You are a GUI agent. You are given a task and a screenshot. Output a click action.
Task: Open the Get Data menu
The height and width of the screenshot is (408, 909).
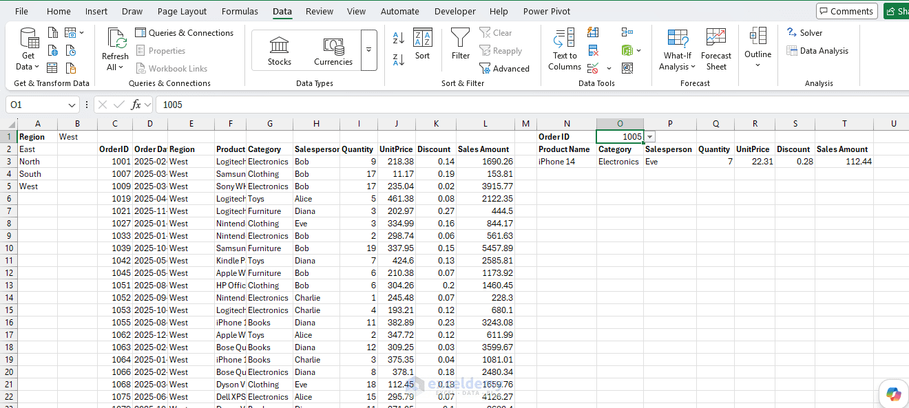[x=28, y=49]
